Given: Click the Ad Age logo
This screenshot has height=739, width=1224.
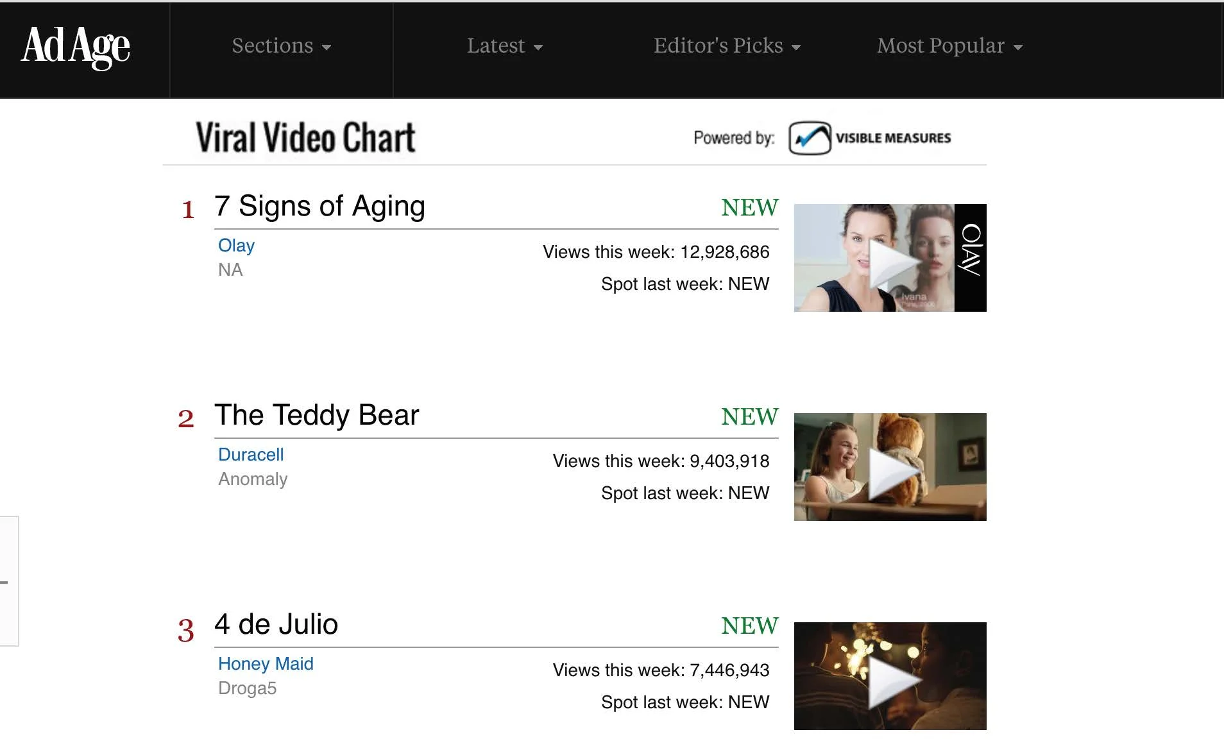Looking at the screenshot, I should pyautogui.click(x=76, y=47).
